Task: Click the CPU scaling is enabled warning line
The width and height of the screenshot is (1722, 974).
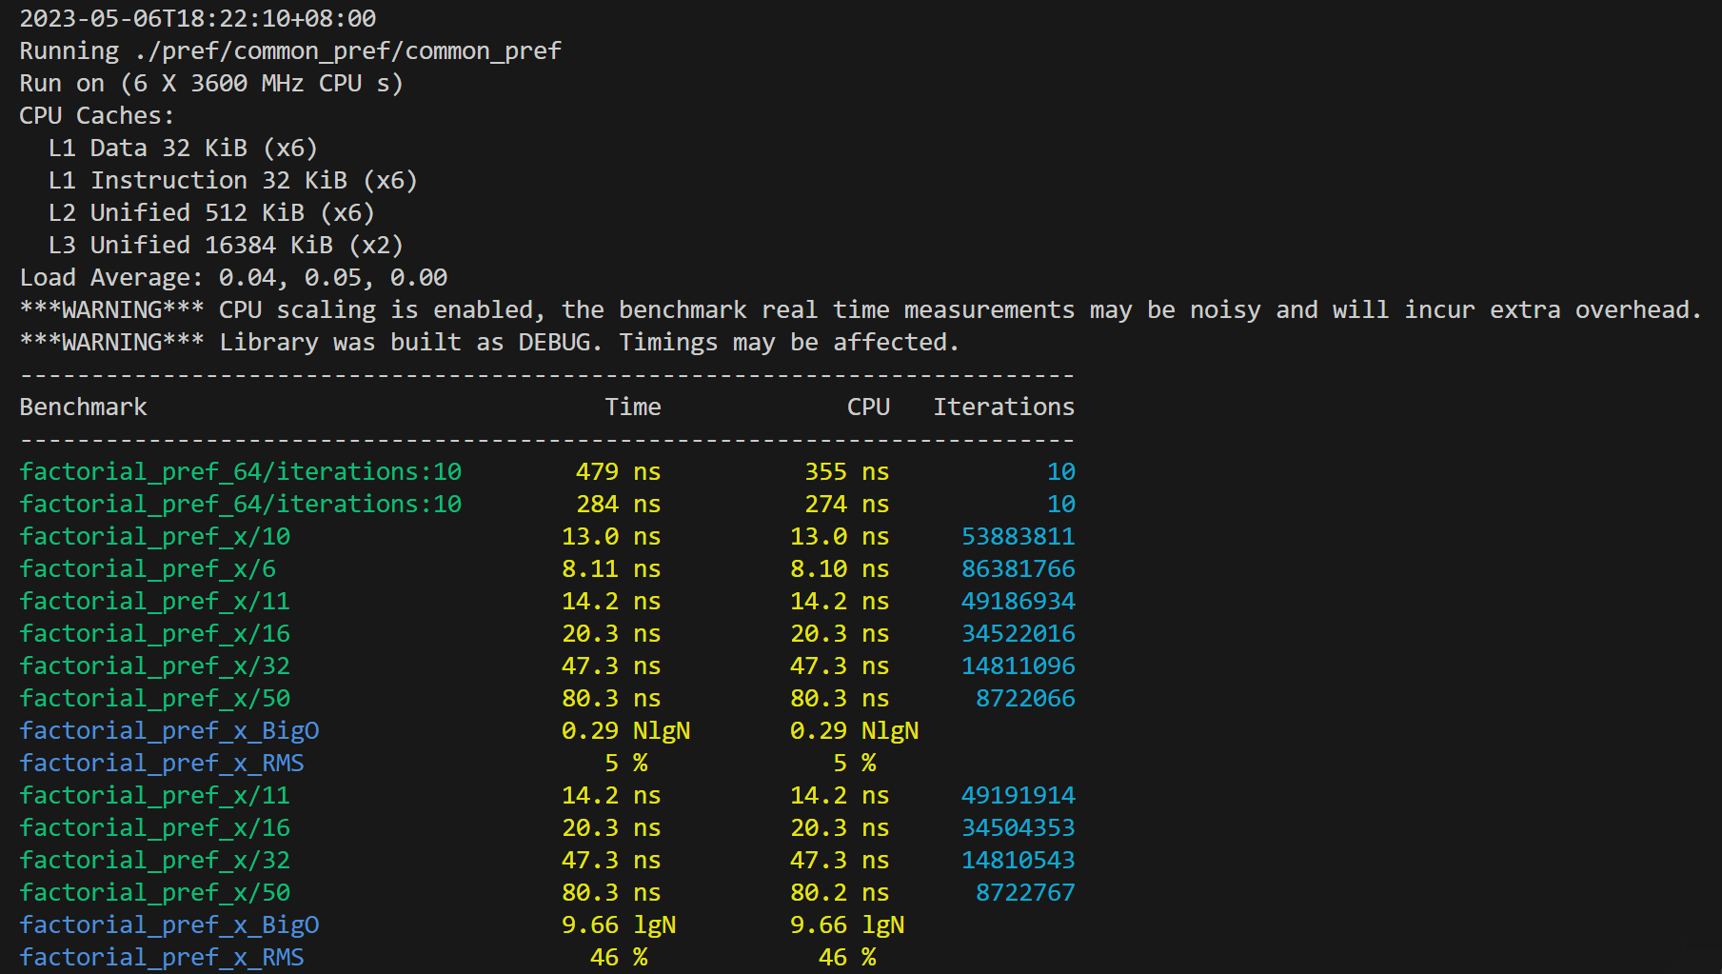Action: tap(861, 309)
